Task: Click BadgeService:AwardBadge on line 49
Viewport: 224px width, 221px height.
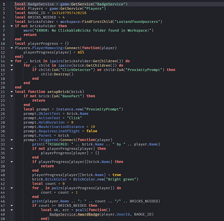Action: pos(74,214)
